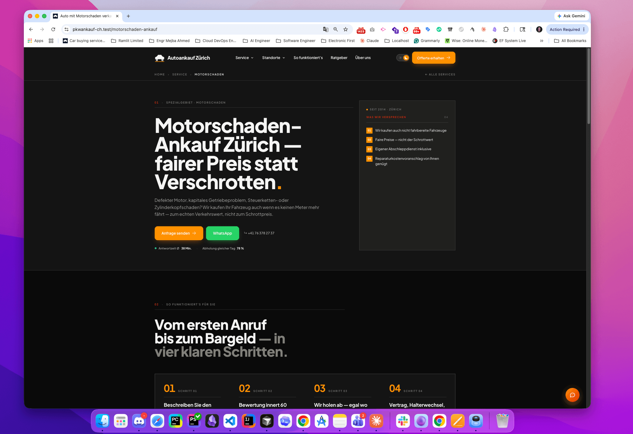The height and width of the screenshot is (434, 633).
Task: Call the phone number +41 76 378 27 37
Action: point(259,233)
